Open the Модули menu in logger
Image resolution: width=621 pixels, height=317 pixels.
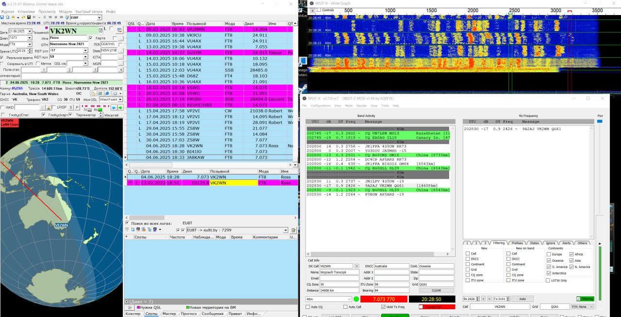click(65, 11)
